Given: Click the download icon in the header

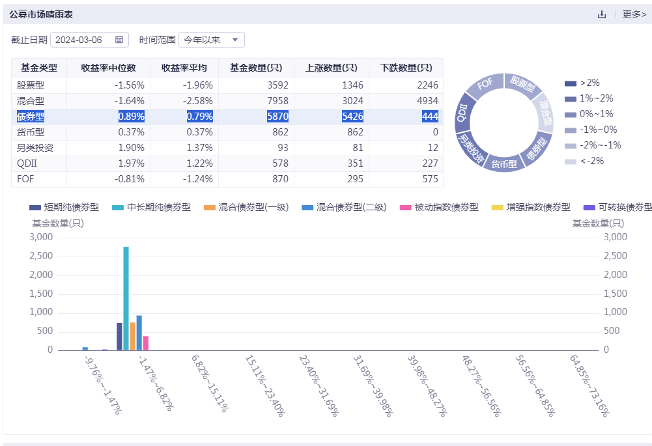Looking at the screenshot, I should (602, 14).
